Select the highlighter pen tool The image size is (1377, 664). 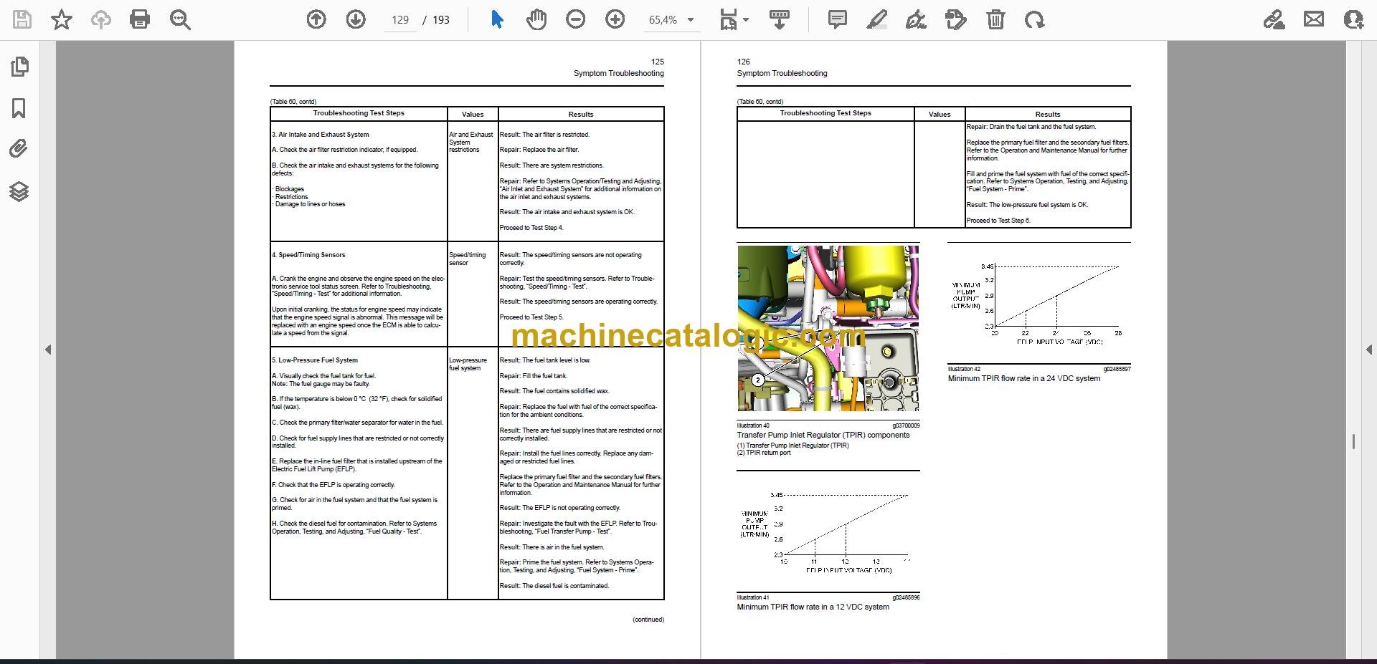pos(876,19)
